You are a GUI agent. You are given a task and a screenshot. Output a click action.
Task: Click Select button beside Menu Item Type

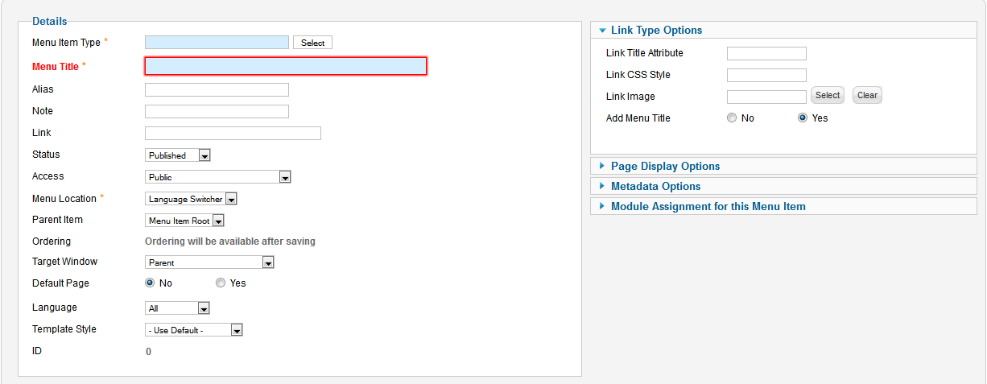coord(312,43)
